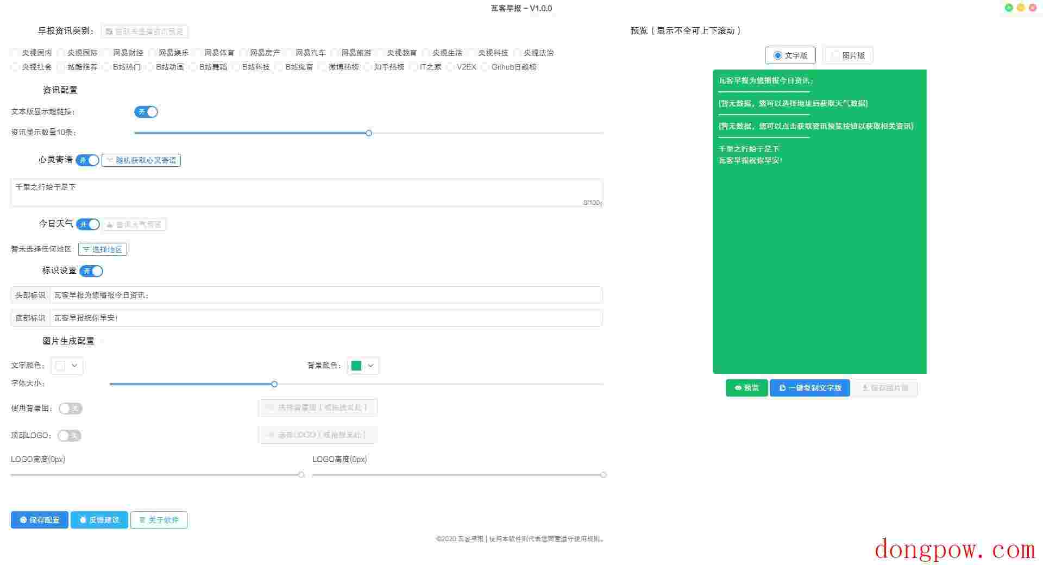1043x565 pixels.
Task: Click the green window control dot
Action: pos(1009,8)
